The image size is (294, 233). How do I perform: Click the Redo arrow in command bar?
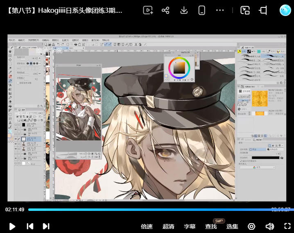coord(63,44)
